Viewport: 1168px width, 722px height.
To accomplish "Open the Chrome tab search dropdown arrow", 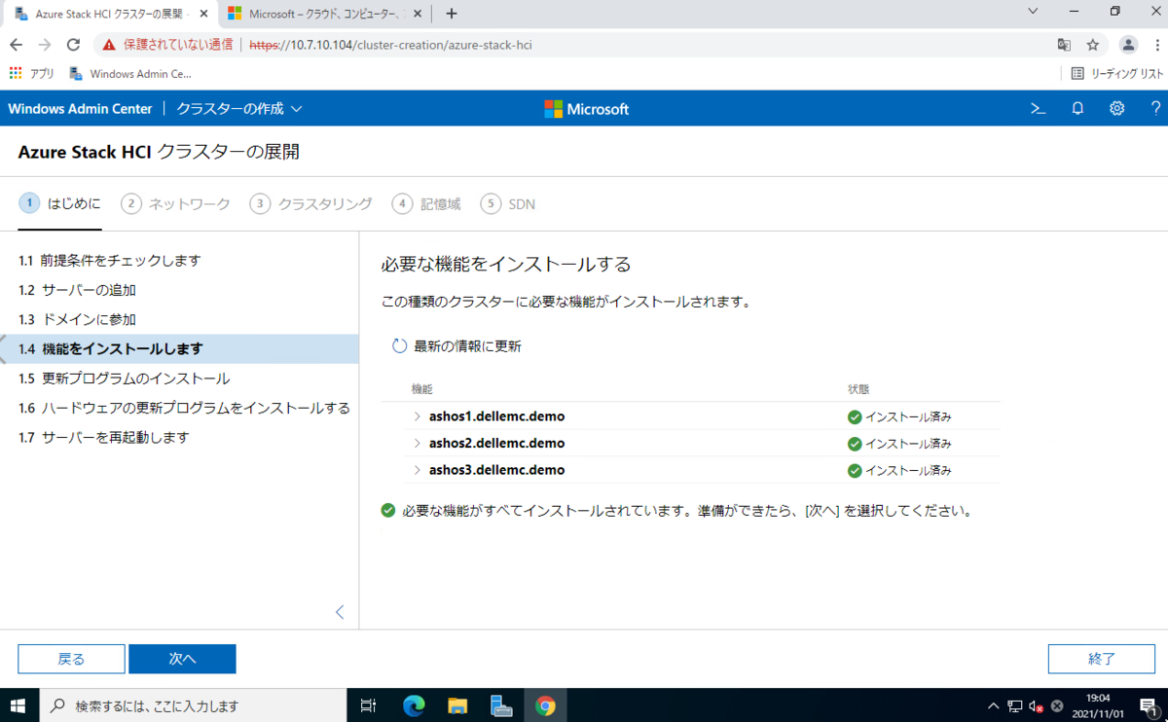I will 1033,11.
